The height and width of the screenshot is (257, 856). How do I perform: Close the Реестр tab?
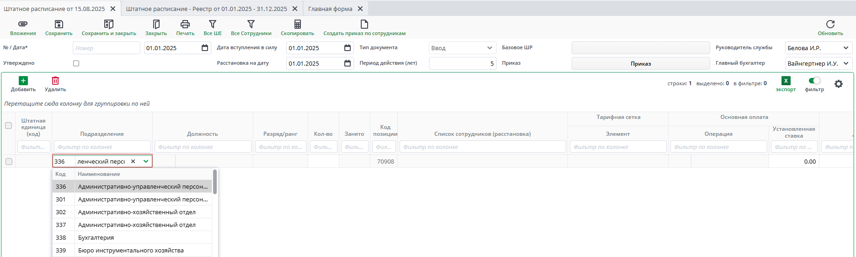click(x=295, y=9)
